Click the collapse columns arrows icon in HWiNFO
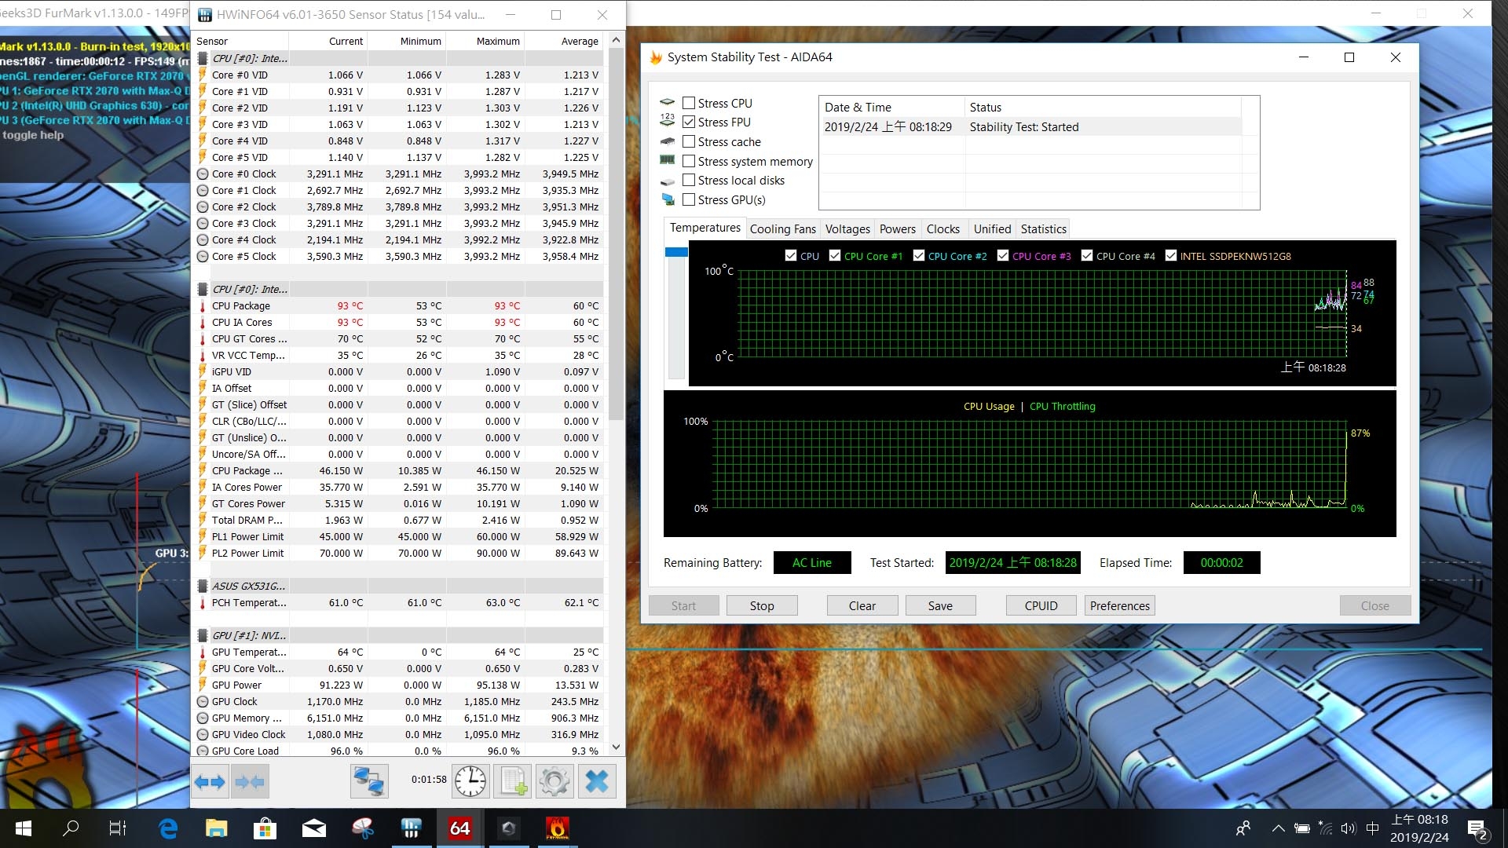This screenshot has width=1508, height=848. tap(250, 781)
